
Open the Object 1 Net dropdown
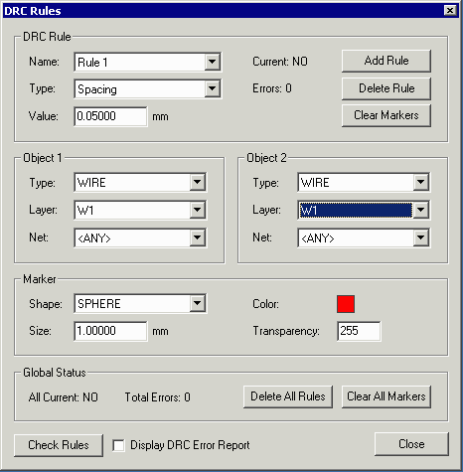(140, 237)
